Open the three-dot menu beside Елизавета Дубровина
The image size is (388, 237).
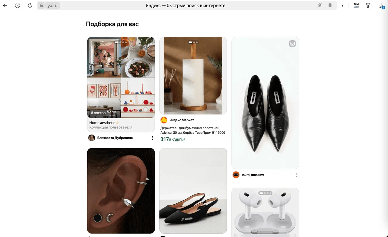[152, 138]
